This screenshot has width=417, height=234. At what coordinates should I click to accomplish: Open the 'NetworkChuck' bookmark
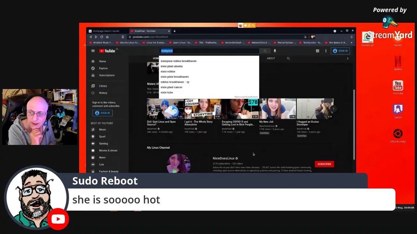[260, 43]
